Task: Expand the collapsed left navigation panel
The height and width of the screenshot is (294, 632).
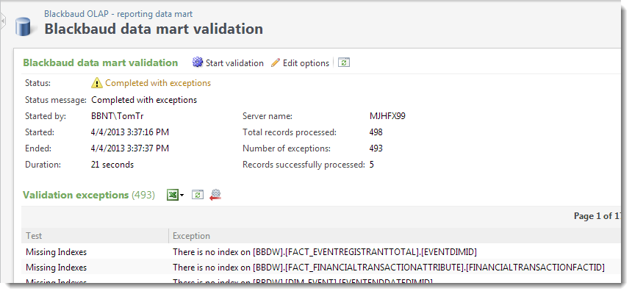Action: pos(2,20)
